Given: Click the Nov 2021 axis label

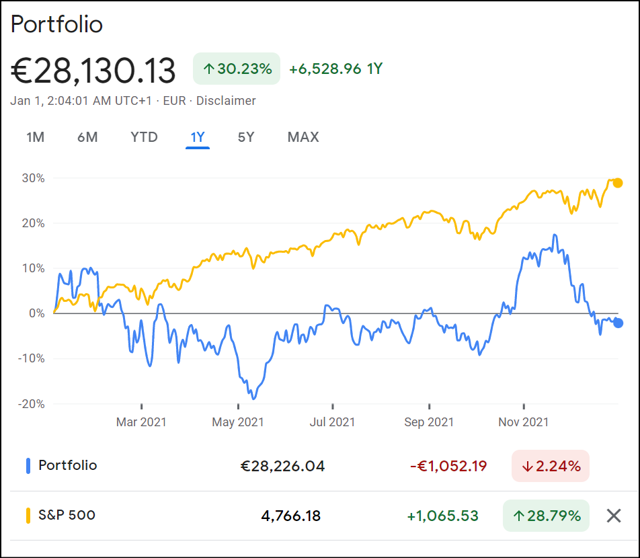Looking at the screenshot, I should [x=524, y=422].
